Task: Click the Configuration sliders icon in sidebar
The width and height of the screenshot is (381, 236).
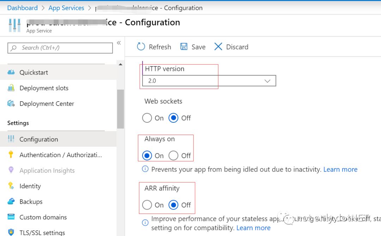Action: pos(11,139)
